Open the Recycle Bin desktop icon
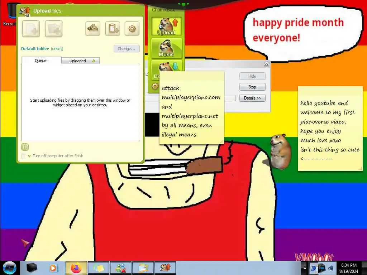Image resolution: width=367 pixels, height=275 pixels. point(10,14)
